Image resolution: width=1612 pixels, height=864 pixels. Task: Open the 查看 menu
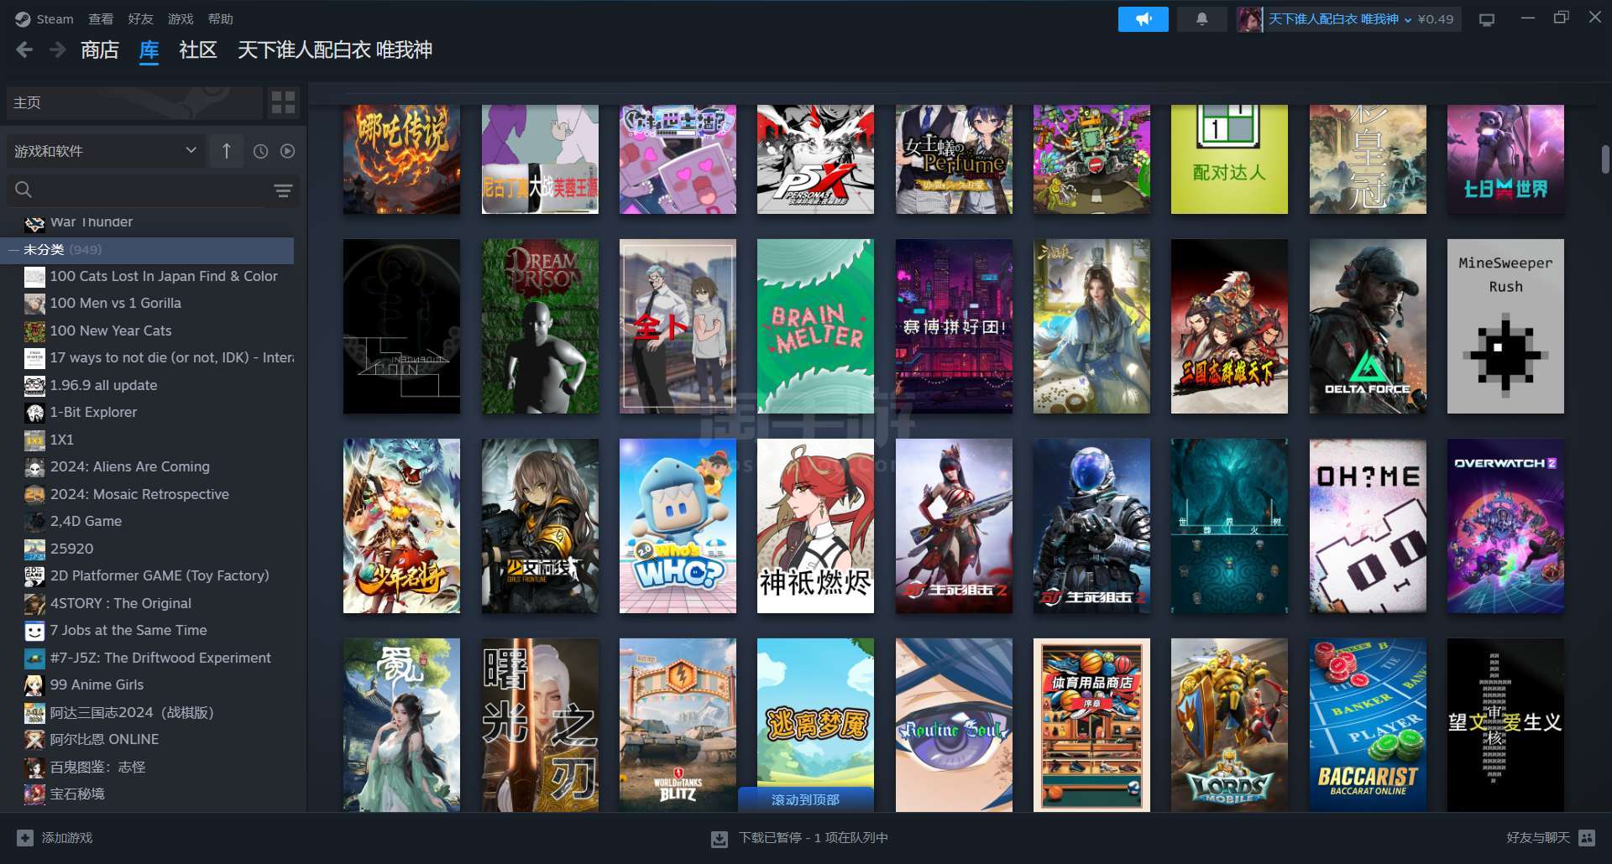point(101,18)
